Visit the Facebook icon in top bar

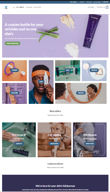[102, 2]
